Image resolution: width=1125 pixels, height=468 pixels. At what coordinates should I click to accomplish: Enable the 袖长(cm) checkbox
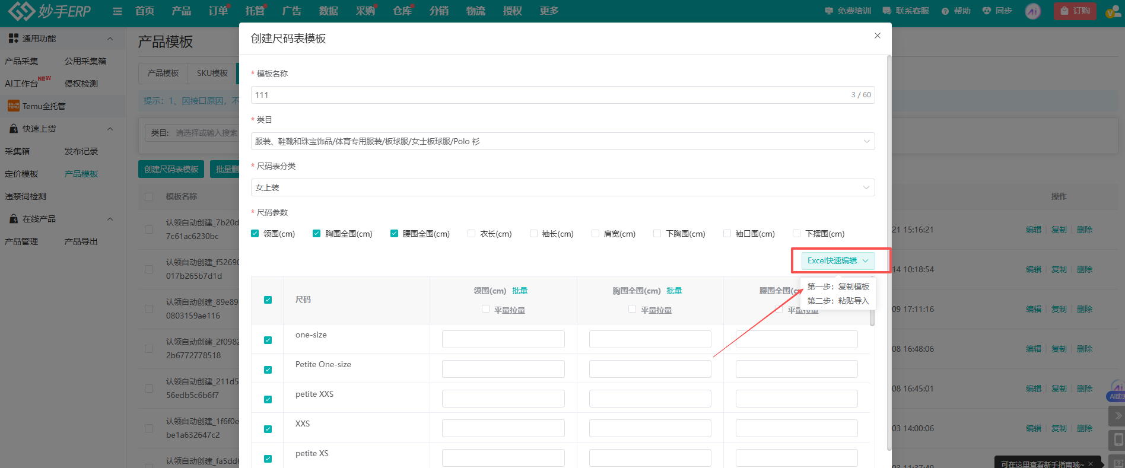(533, 234)
